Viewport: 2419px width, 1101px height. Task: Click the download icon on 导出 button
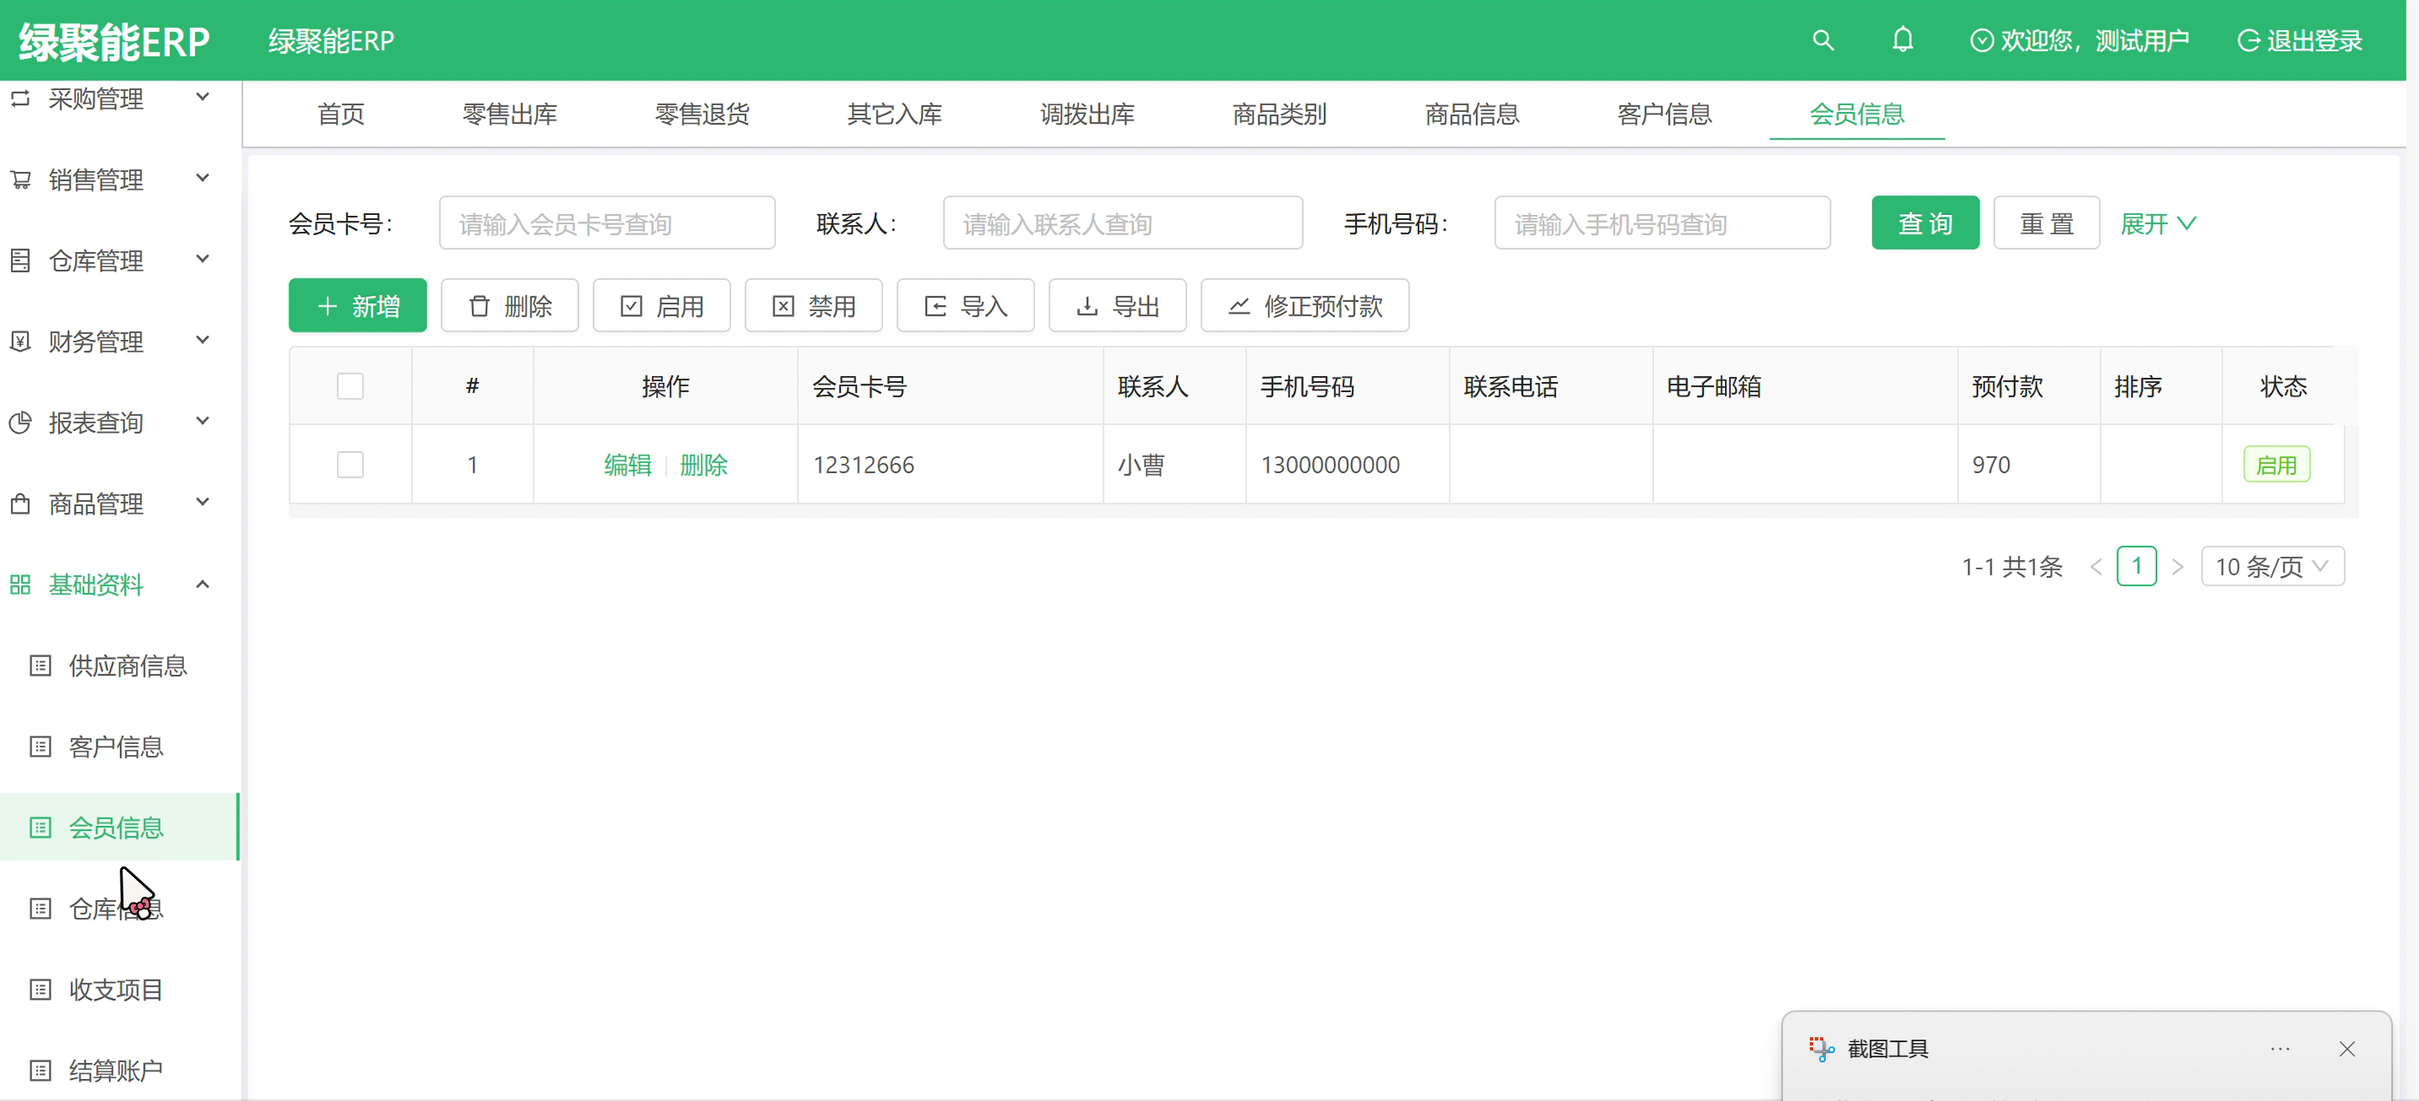click(x=1087, y=305)
